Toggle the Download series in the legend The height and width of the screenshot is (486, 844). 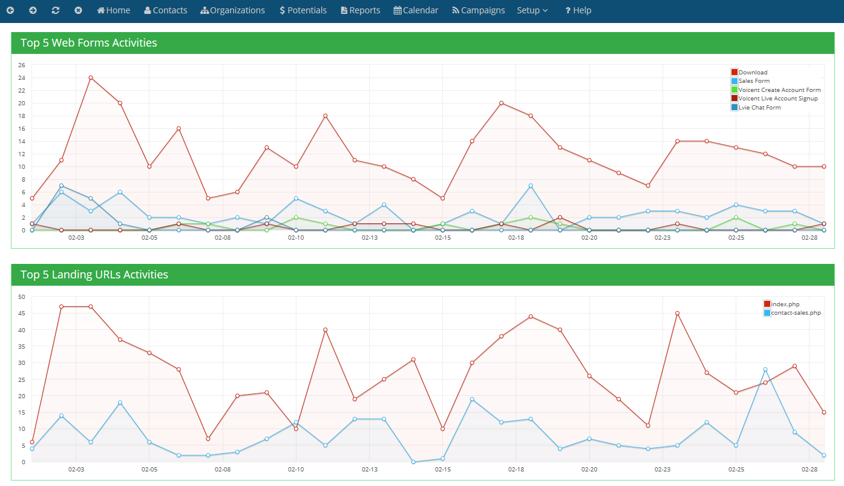point(749,71)
